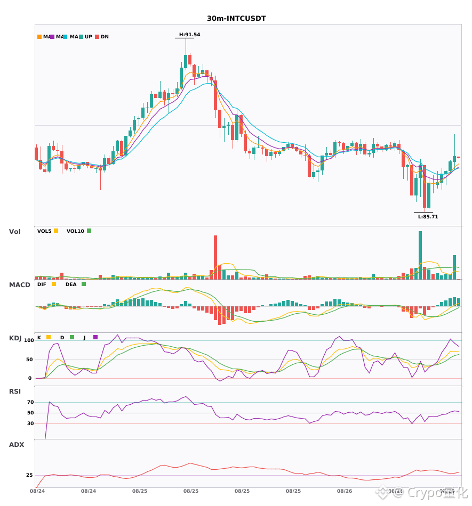472x506 pixels.
Task: Click the RSI axis value 70
Action: [30, 402]
